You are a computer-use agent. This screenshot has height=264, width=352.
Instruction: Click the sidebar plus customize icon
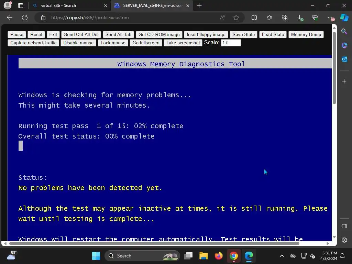tap(344, 81)
